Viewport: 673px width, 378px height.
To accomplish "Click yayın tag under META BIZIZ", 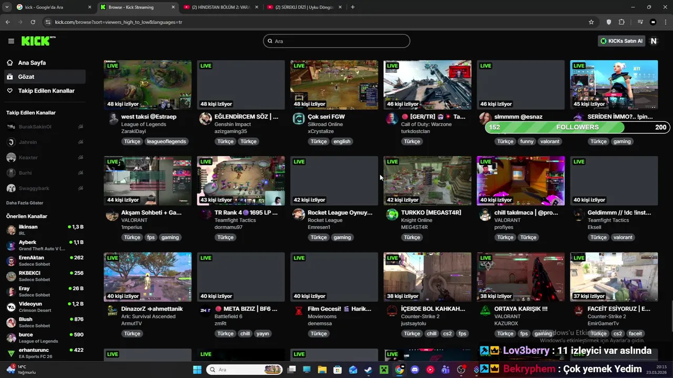I will [x=263, y=333].
